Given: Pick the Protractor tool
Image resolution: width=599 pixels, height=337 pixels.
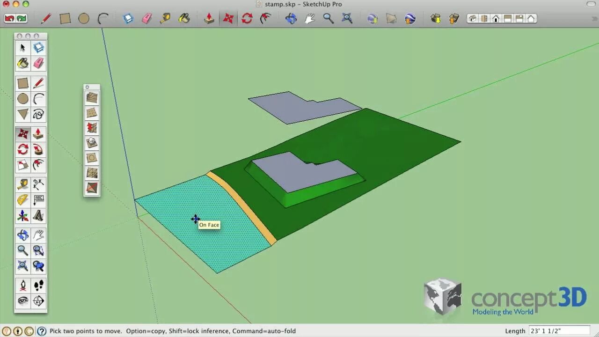Looking at the screenshot, I should (x=22, y=200).
